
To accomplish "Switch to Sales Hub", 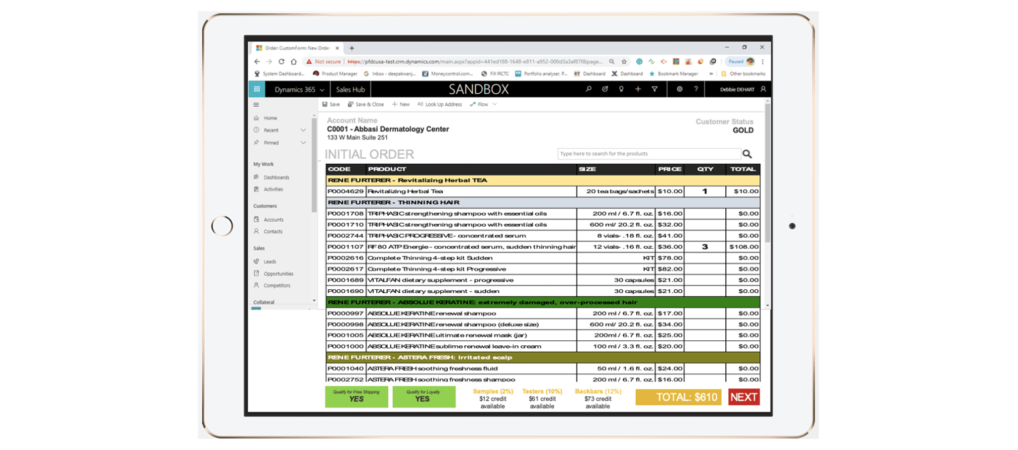I will pos(350,89).
